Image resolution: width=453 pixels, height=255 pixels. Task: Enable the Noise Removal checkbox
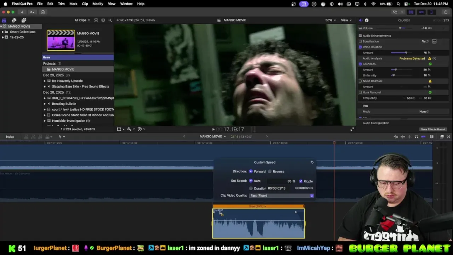click(x=360, y=81)
